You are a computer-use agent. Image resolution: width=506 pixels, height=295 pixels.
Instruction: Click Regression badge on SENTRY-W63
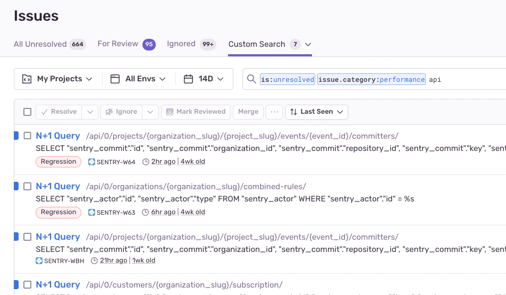[58, 212]
